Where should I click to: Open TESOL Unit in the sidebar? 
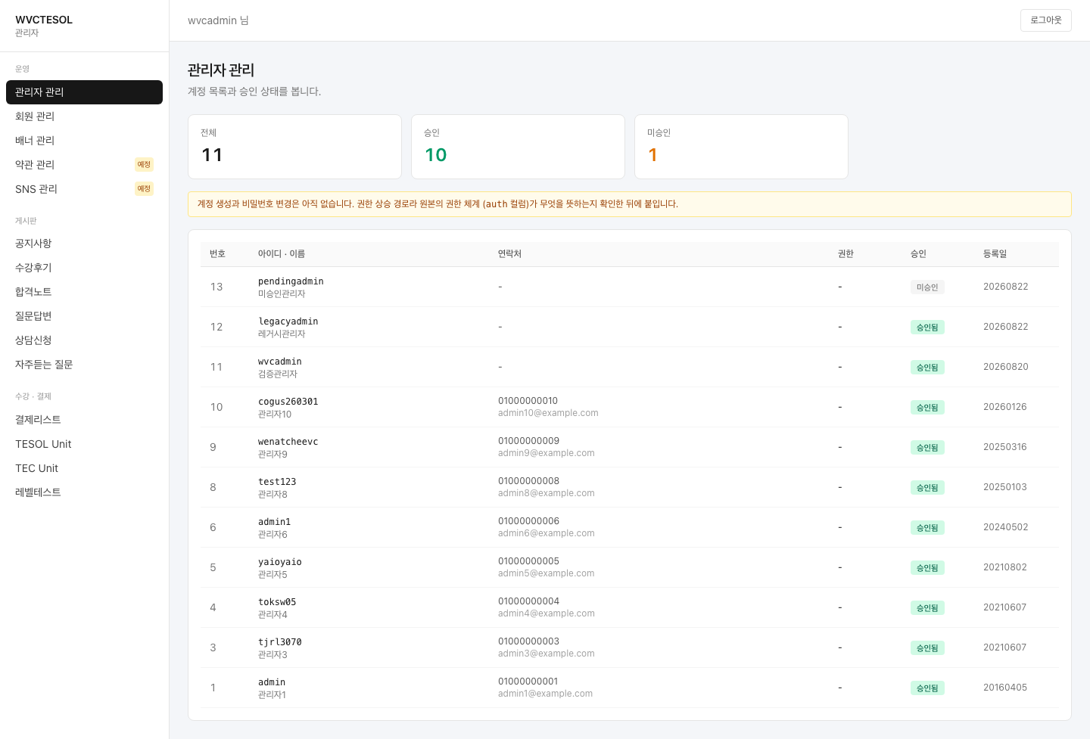click(x=84, y=444)
